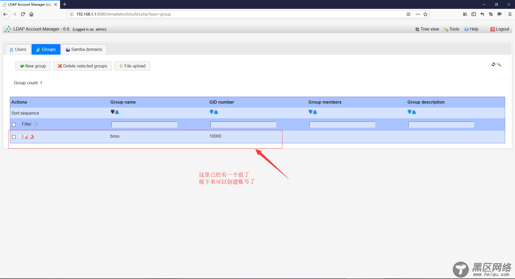Open Tree view from top menu
515x279 pixels.
point(427,29)
